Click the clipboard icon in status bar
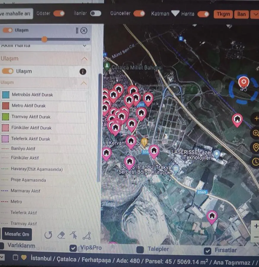Viewport: 259px width, 267px height. tap(15, 257)
